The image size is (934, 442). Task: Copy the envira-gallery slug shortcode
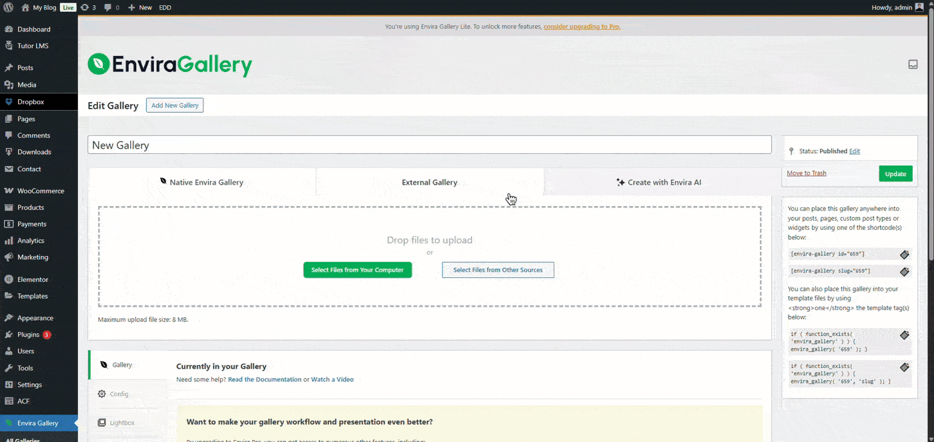tap(905, 271)
